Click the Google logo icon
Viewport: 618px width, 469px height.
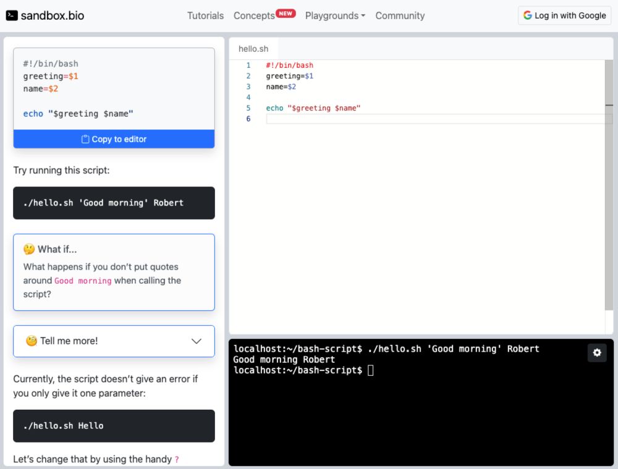click(x=527, y=15)
